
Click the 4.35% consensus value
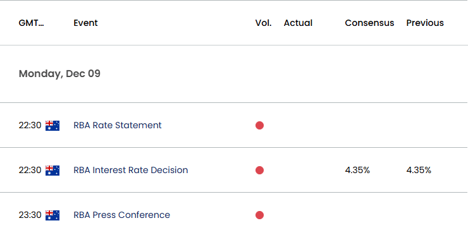pos(357,171)
